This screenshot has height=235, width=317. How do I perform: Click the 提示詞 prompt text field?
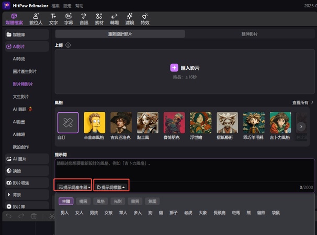pyautogui.click(x=183, y=170)
